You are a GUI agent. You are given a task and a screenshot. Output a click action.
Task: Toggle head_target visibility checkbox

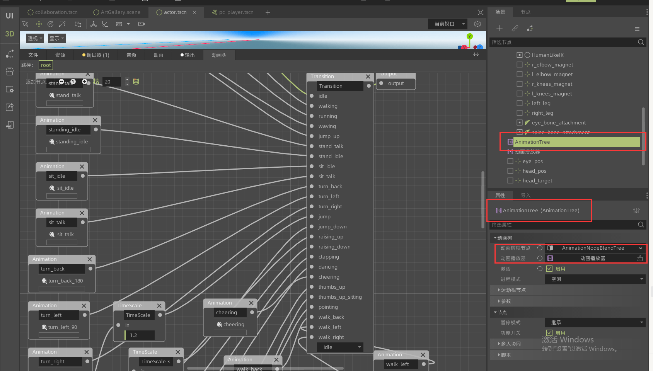pyautogui.click(x=510, y=180)
